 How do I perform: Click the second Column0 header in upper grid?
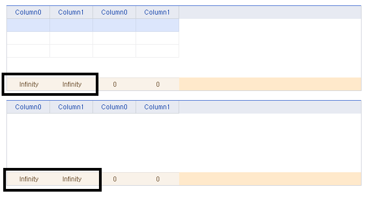[114, 12]
